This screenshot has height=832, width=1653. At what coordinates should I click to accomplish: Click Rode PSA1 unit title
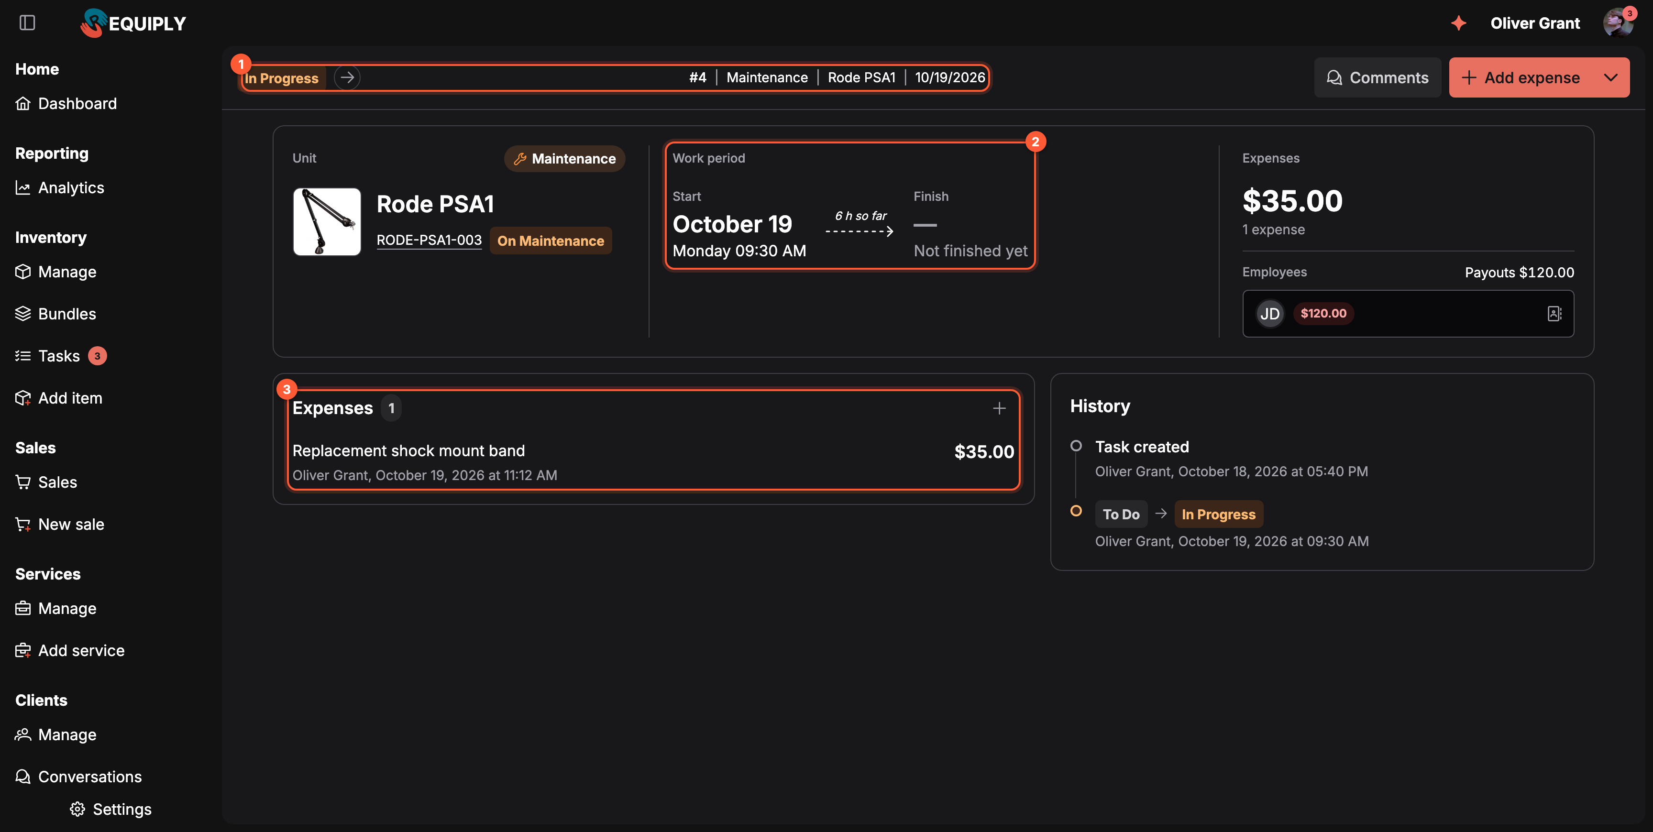(x=435, y=204)
